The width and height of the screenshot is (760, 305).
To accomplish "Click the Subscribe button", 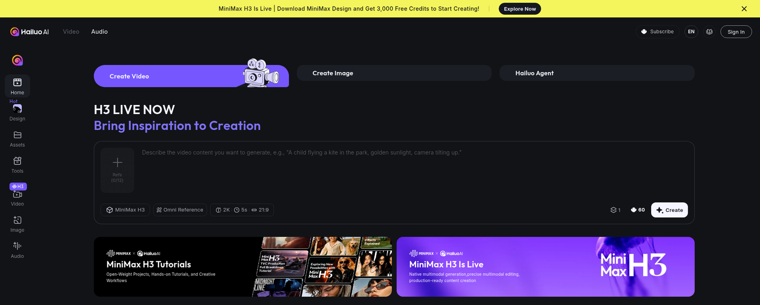I will 657,32.
